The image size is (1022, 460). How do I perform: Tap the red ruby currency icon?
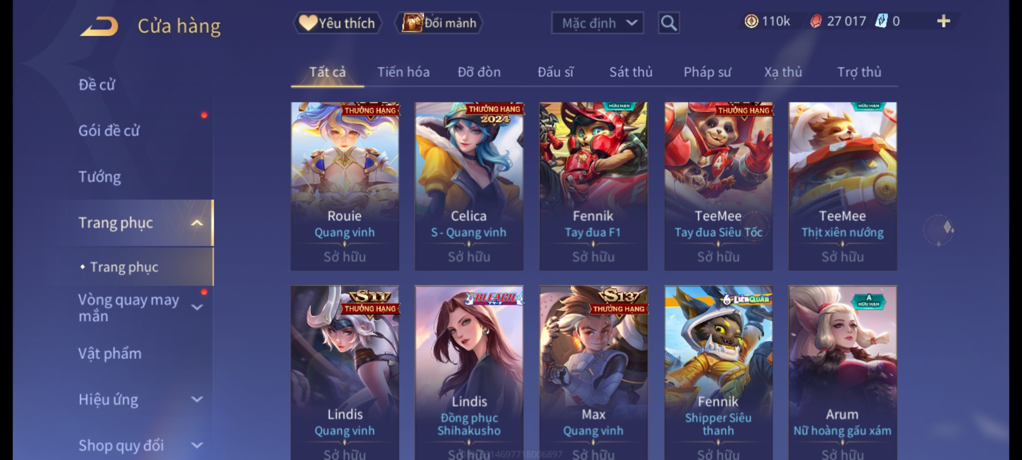pos(816,21)
